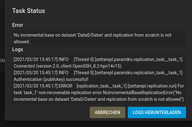The image size is (192, 127).
Task: Click the Task Status dialog title
Action: pos(29,11)
